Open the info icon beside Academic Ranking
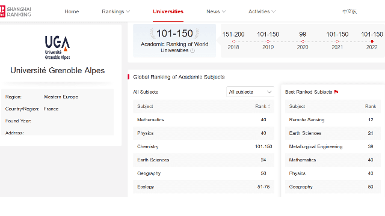 [192, 50]
